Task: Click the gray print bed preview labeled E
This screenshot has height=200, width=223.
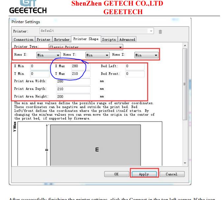Action: [96, 145]
